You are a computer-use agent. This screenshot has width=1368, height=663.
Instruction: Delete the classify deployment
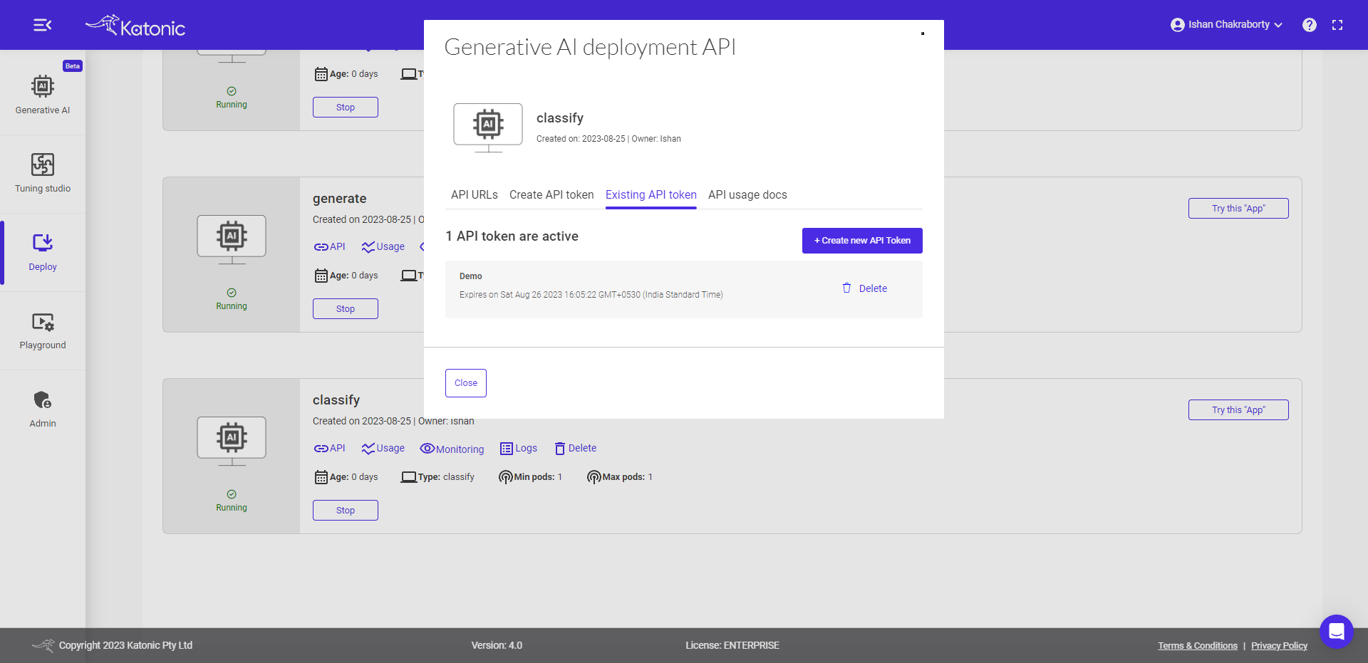576,449
